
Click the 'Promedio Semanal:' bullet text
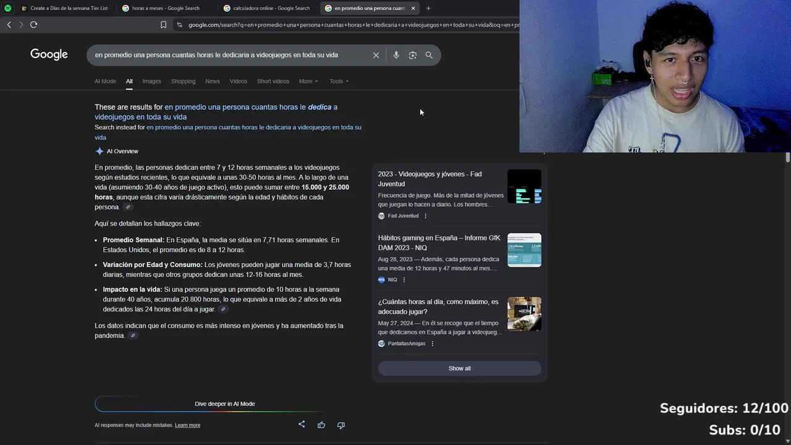133,240
